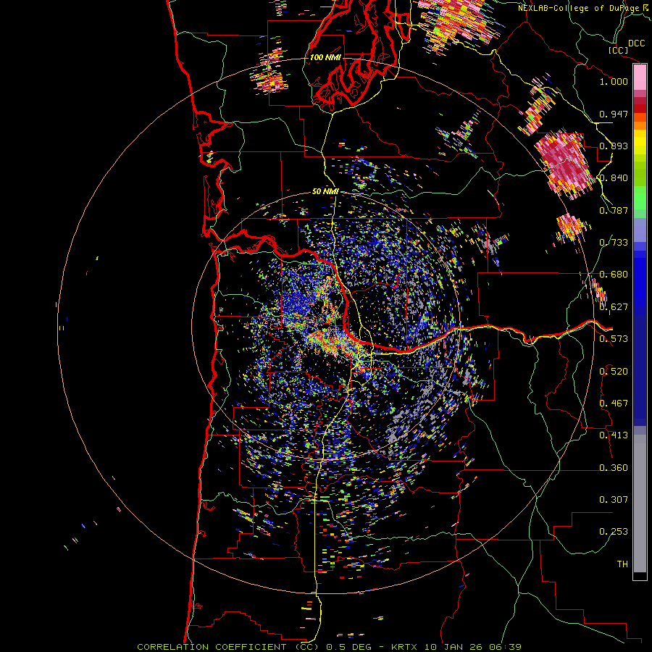Click the 0.467 scale value
Screen dimensions: 652x652
tap(614, 404)
